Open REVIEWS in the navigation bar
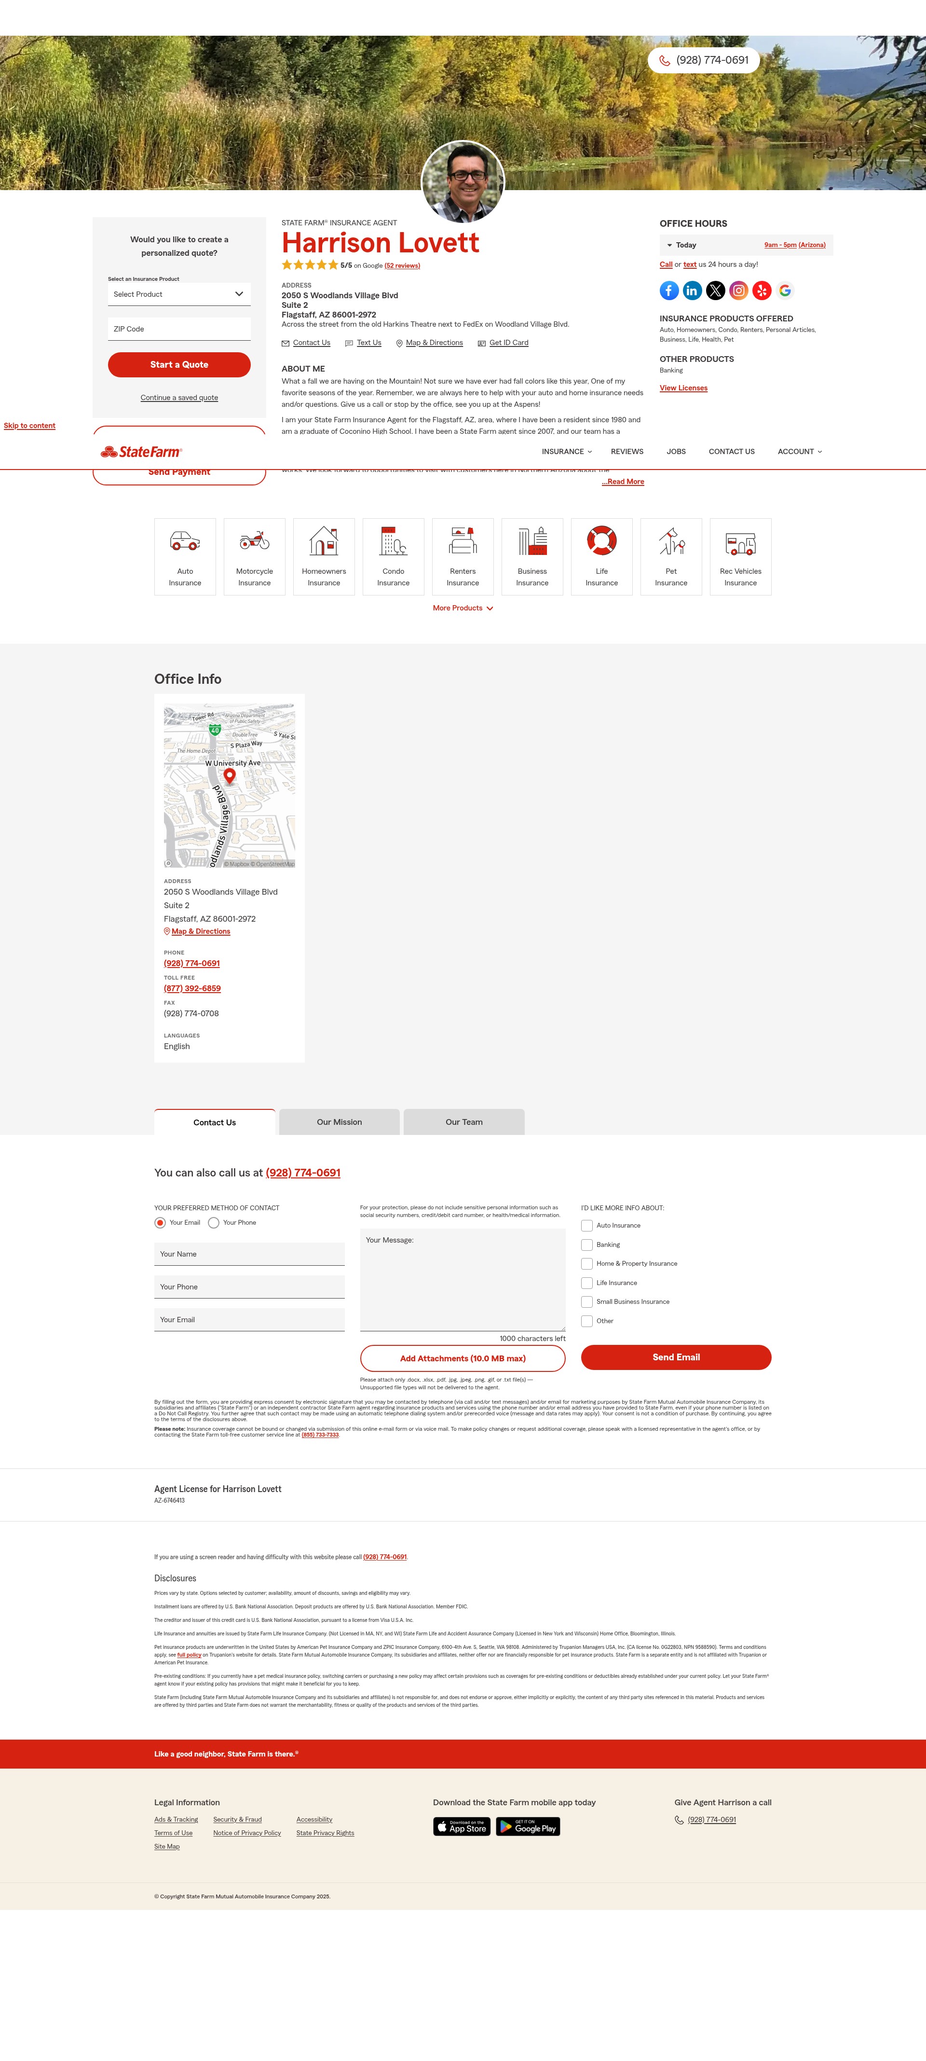Viewport: 926px width, 2061px height. (x=627, y=452)
